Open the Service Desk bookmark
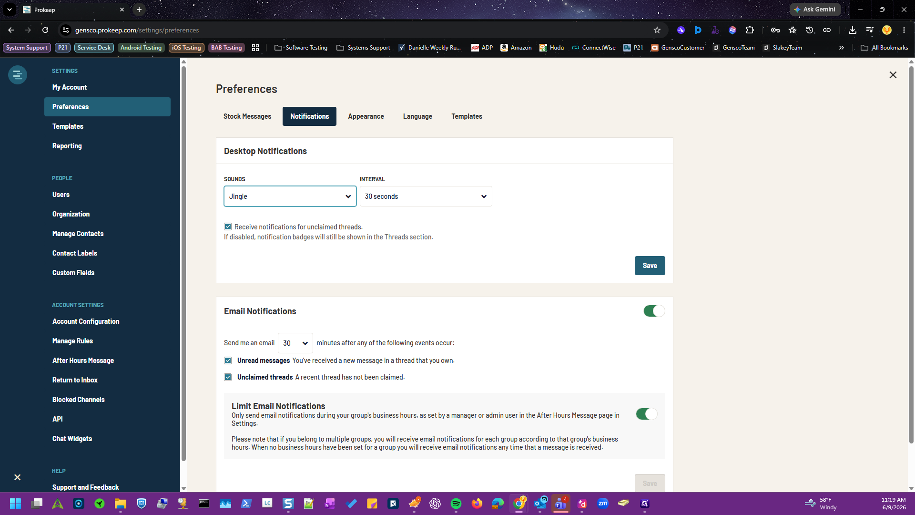This screenshot has height=515, width=915. pyautogui.click(x=94, y=48)
